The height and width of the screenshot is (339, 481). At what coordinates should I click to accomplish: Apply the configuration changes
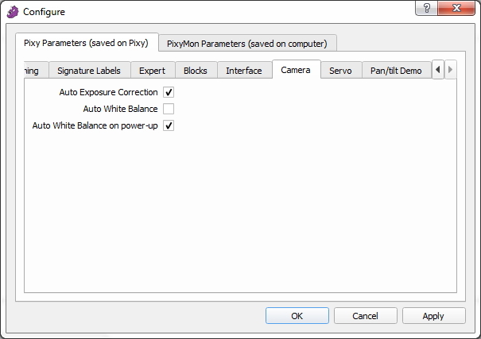[433, 315]
